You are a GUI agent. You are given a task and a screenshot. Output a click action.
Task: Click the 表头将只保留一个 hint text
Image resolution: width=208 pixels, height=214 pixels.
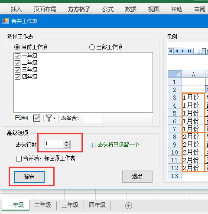click(x=118, y=145)
